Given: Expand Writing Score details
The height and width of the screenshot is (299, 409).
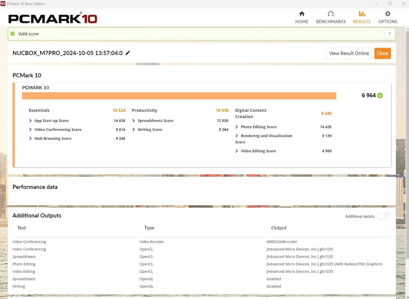Looking at the screenshot, I should click(x=134, y=130).
